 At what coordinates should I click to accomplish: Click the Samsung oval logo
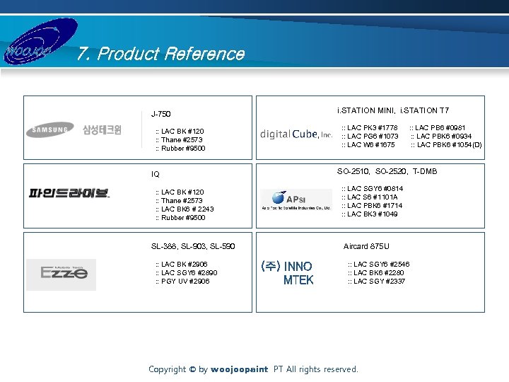(49, 129)
